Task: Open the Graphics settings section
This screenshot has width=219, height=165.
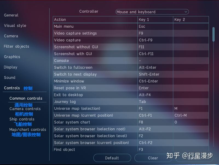Action: point(12,57)
